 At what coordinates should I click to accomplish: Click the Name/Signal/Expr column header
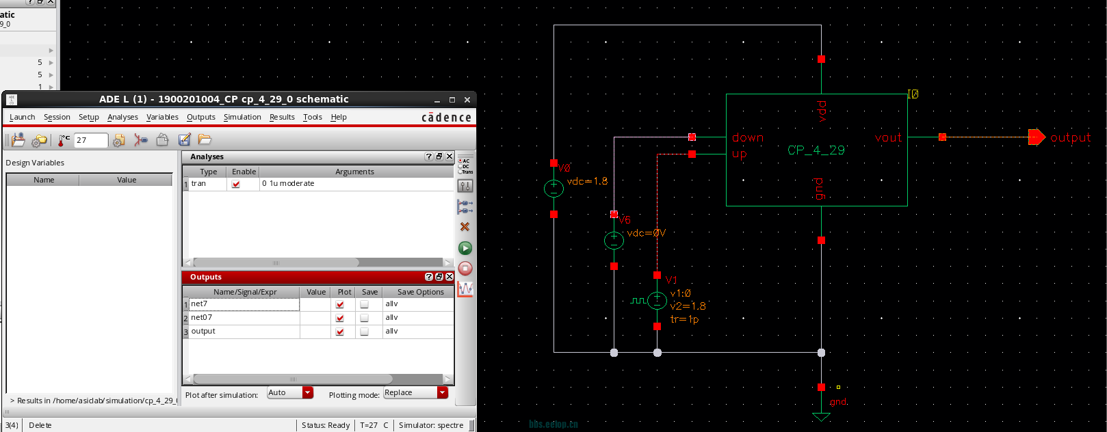[245, 292]
